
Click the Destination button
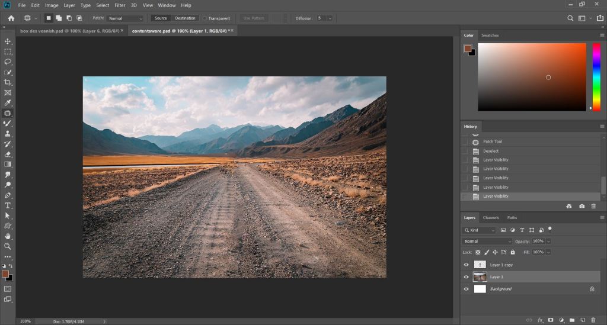click(x=185, y=18)
